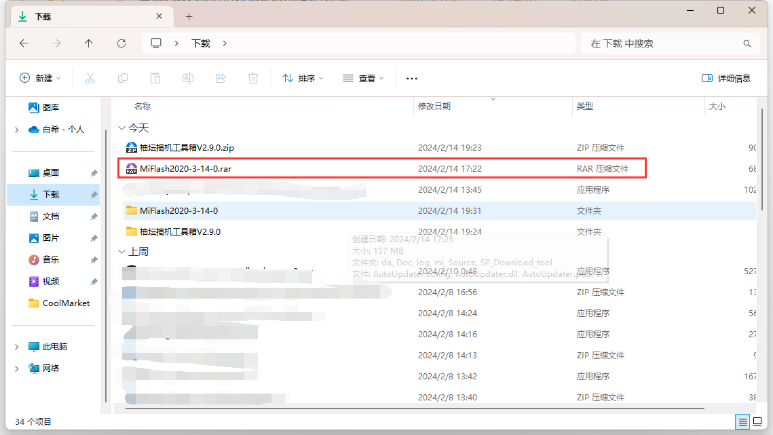773x435 pixels.
Task: Sort by the 类型 column header
Action: (585, 106)
